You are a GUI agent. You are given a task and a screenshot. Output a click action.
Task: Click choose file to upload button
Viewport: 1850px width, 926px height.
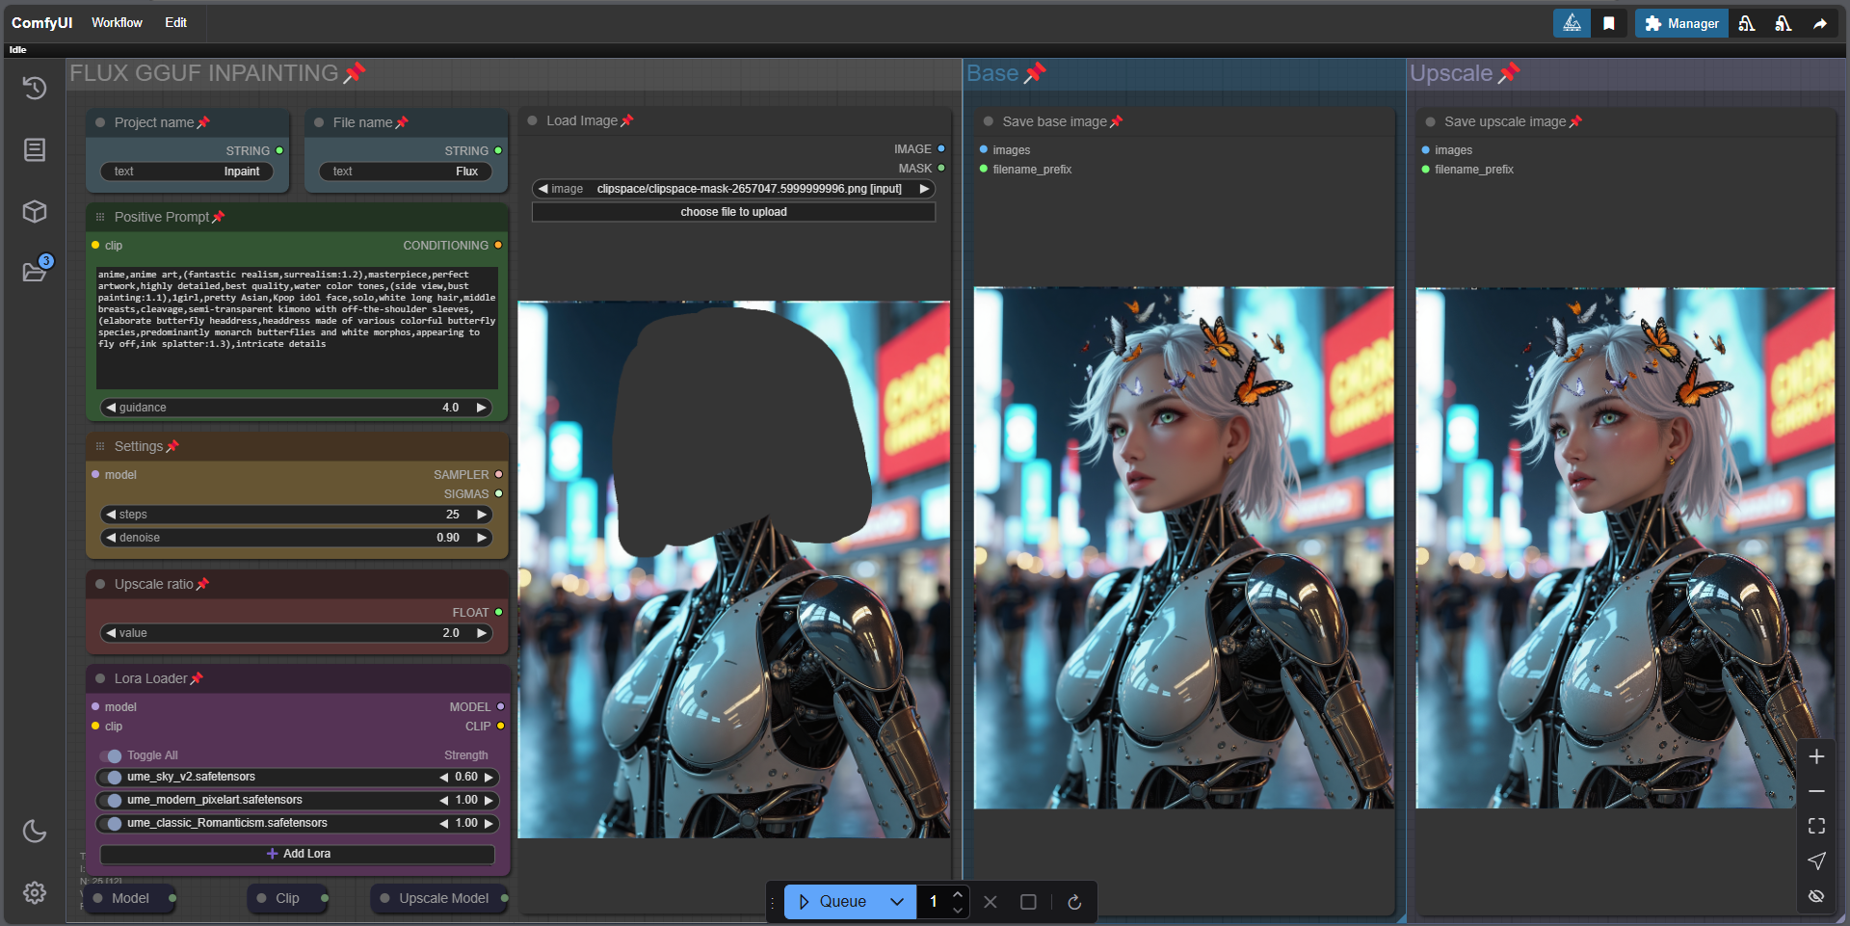click(x=733, y=212)
